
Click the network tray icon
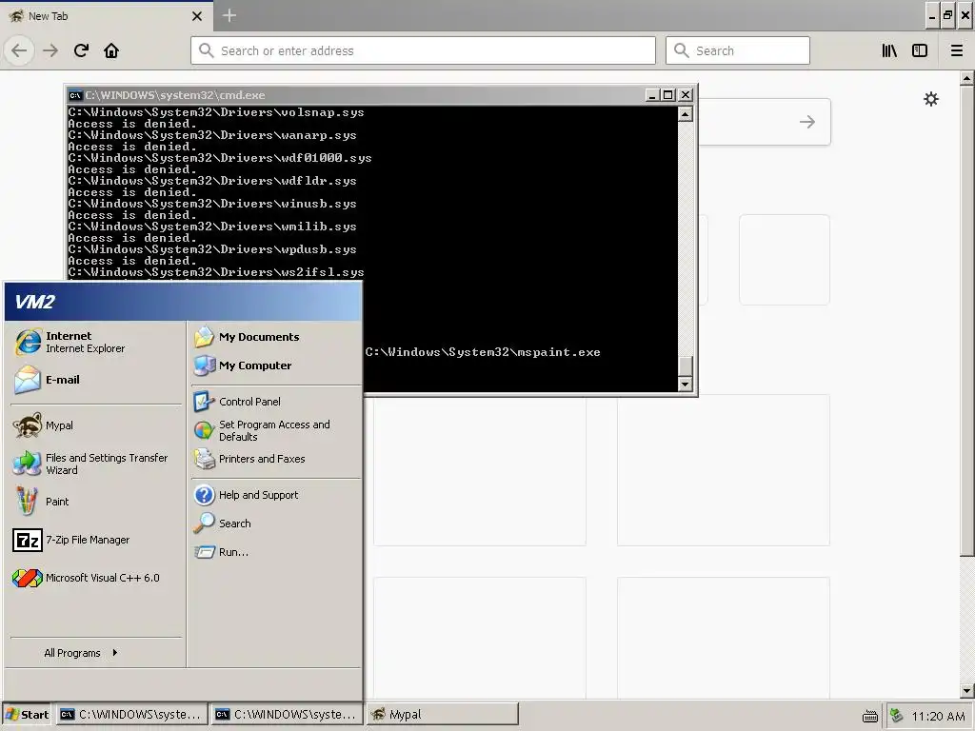pyautogui.click(x=896, y=716)
